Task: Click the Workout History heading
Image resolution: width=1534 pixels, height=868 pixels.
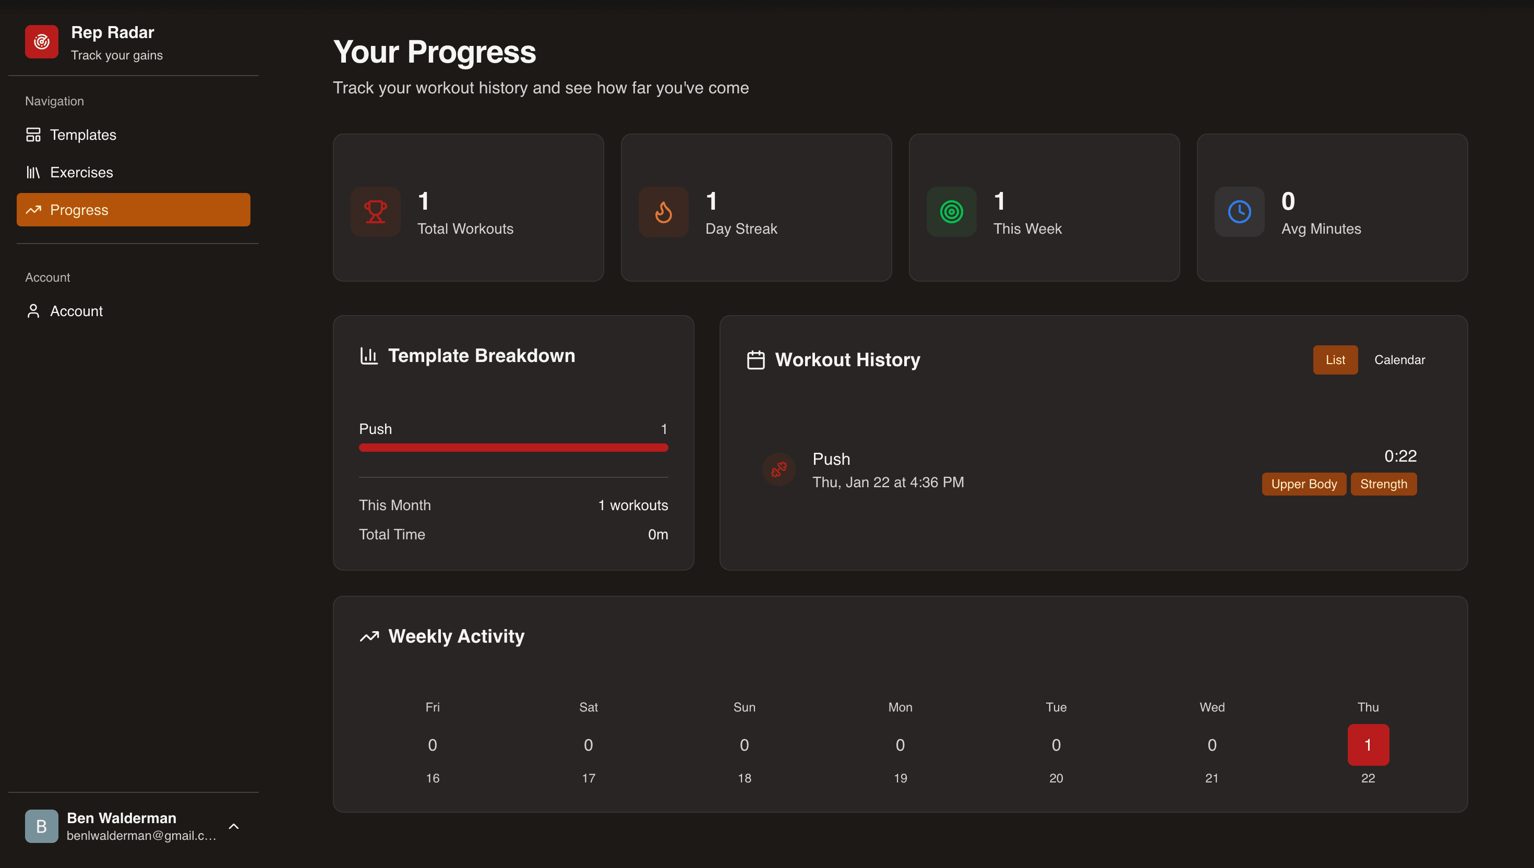Action: coord(847,360)
